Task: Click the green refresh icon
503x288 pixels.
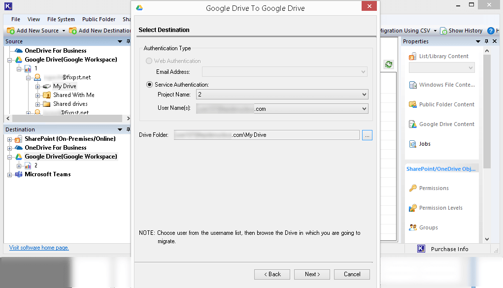Action: (389, 64)
